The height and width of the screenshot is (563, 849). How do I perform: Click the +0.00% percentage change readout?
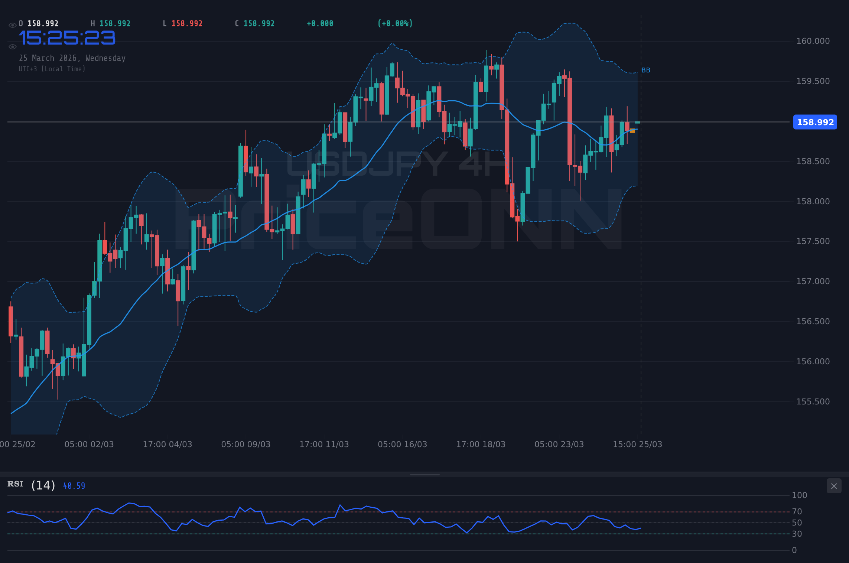point(395,23)
